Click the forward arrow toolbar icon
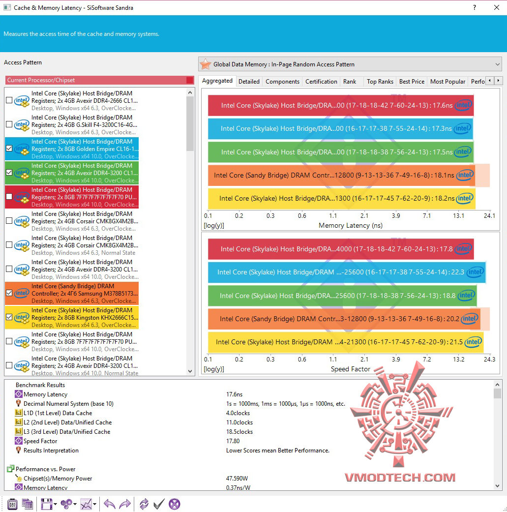The image size is (507, 512). 125,504
